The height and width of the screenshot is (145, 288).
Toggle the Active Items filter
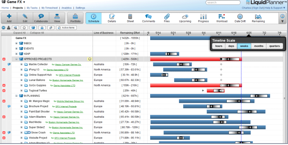coord(66,28)
